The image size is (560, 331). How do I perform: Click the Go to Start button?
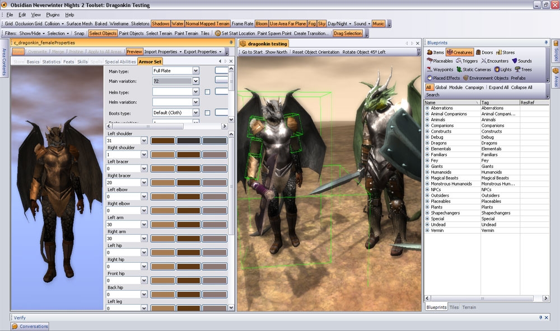(252, 52)
